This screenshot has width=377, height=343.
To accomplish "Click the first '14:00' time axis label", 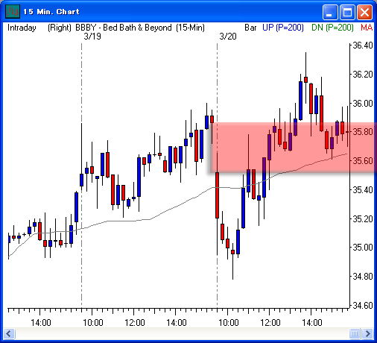I will pos(41,323).
